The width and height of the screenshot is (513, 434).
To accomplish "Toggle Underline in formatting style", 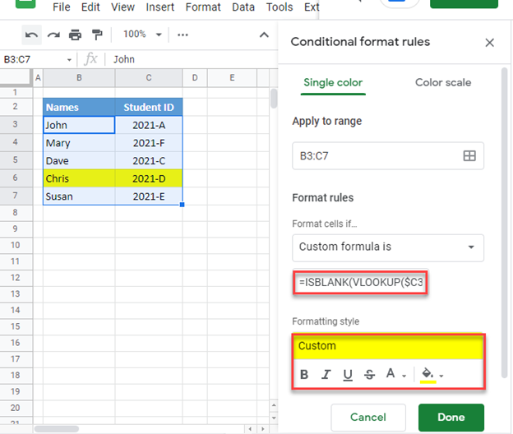I will click(348, 375).
